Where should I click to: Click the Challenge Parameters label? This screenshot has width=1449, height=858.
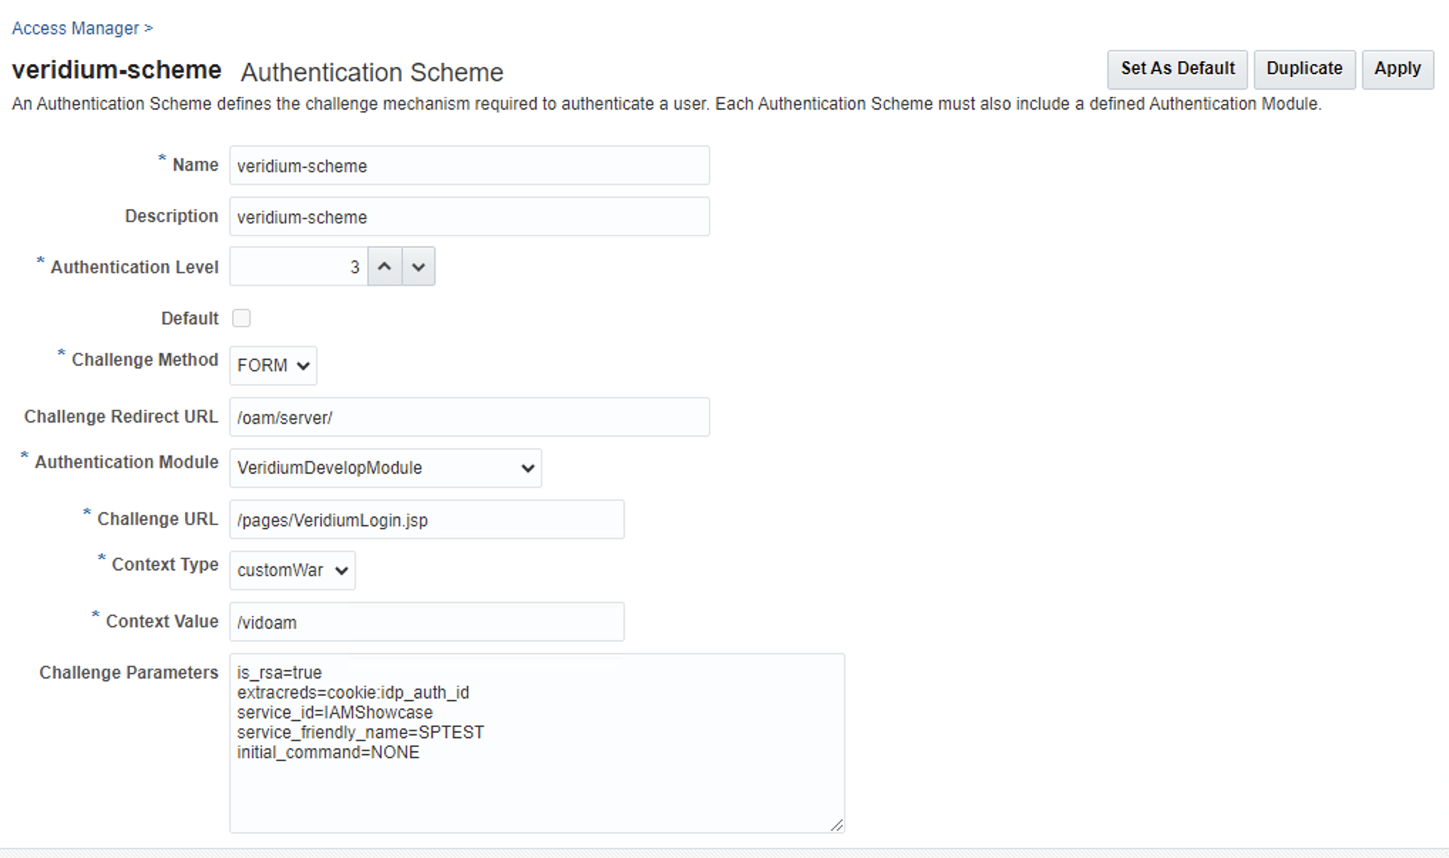(x=128, y=673)
